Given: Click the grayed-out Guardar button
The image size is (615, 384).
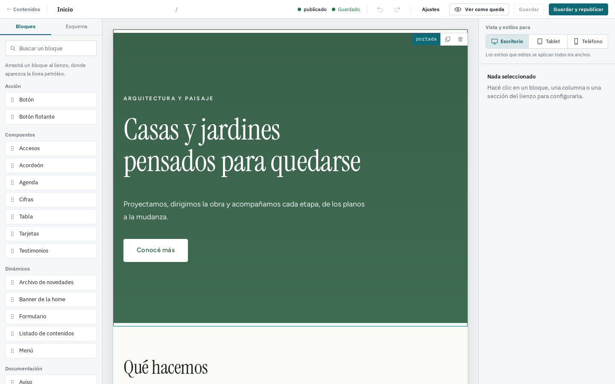Looking at the screenshot, I should 529,9.
